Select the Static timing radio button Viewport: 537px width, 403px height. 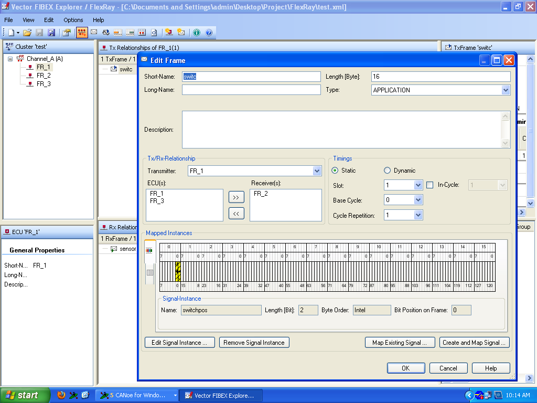point(335,171)
